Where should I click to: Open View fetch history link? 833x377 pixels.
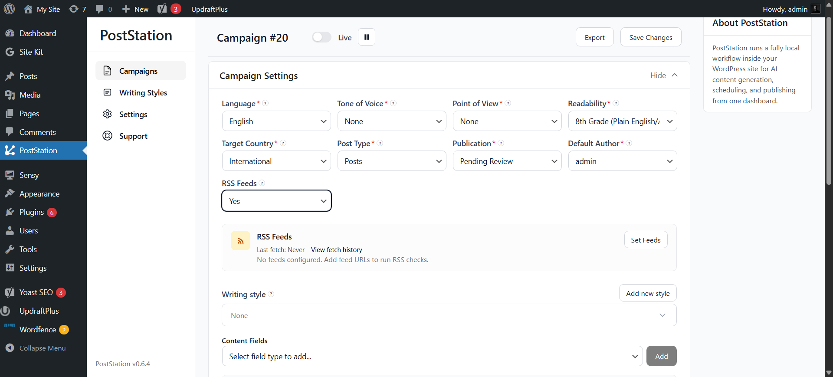tap(336, 250)
